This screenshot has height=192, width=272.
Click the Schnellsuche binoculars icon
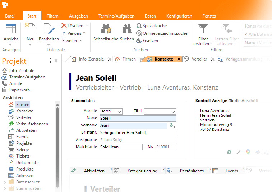106,29
